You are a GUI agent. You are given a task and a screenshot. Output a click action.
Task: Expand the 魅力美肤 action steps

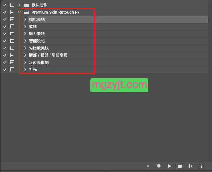coord(25,34)
